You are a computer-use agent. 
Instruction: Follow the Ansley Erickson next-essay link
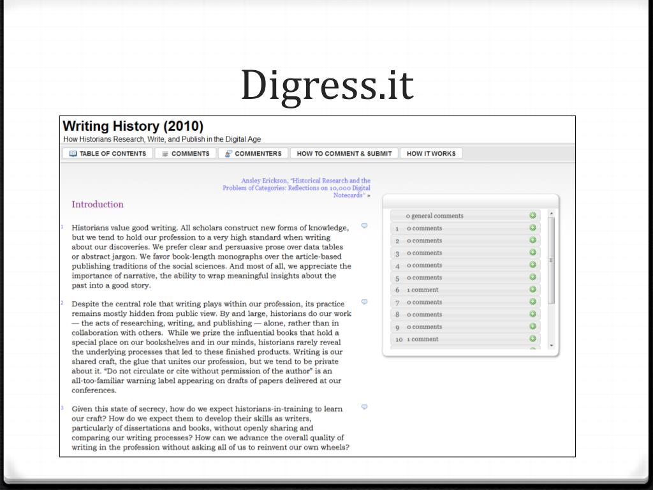[x=296, y=188]
